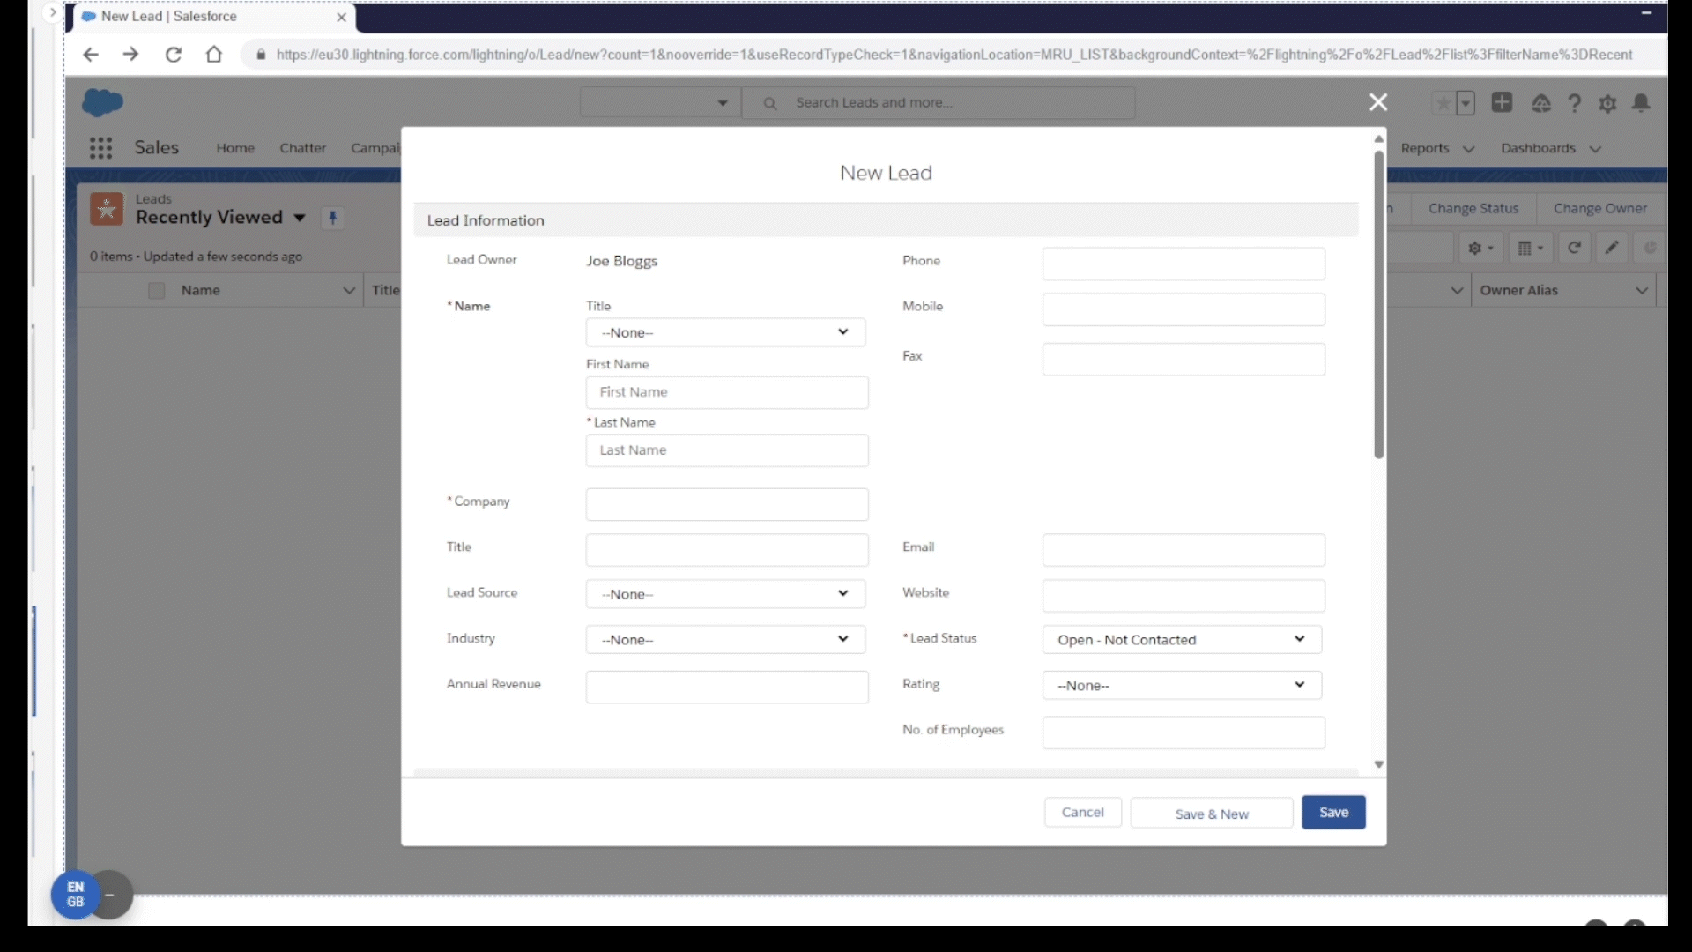Viewport: 1692px width, 952px height.
Task: Open Salesforce Help with the question mark icon
Action: pyautogui.click(x=1575, y=103)
